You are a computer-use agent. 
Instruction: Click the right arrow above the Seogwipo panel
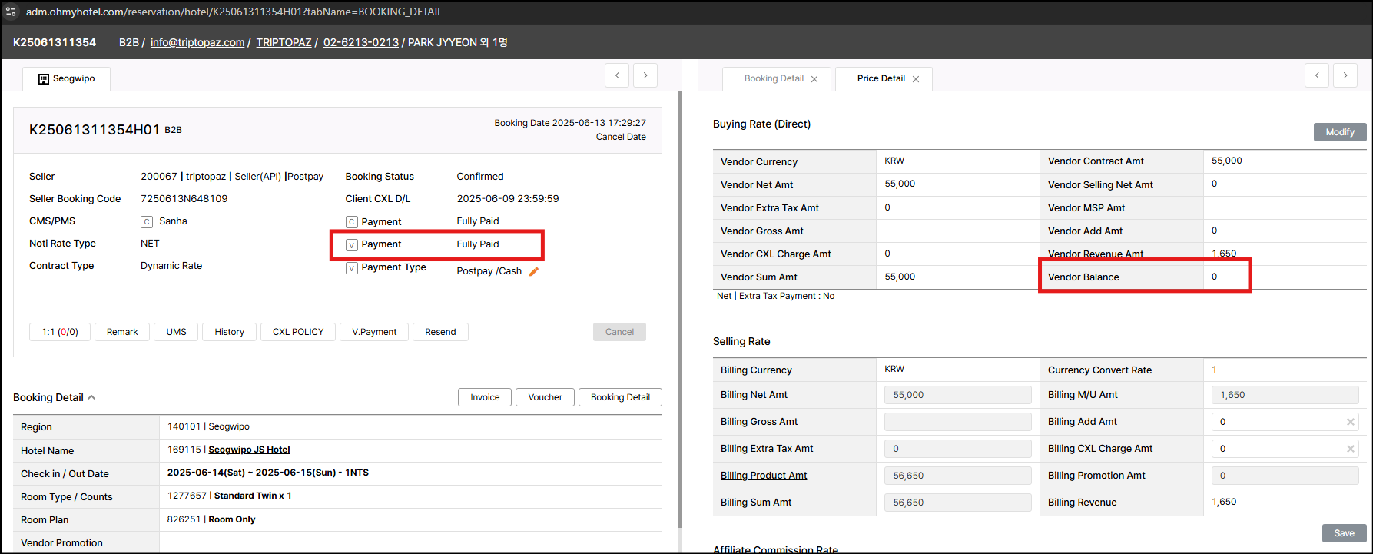click(x=645, y=75)
